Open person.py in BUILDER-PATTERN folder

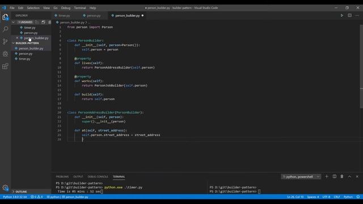pyautogui.click(x=26, y=54)
